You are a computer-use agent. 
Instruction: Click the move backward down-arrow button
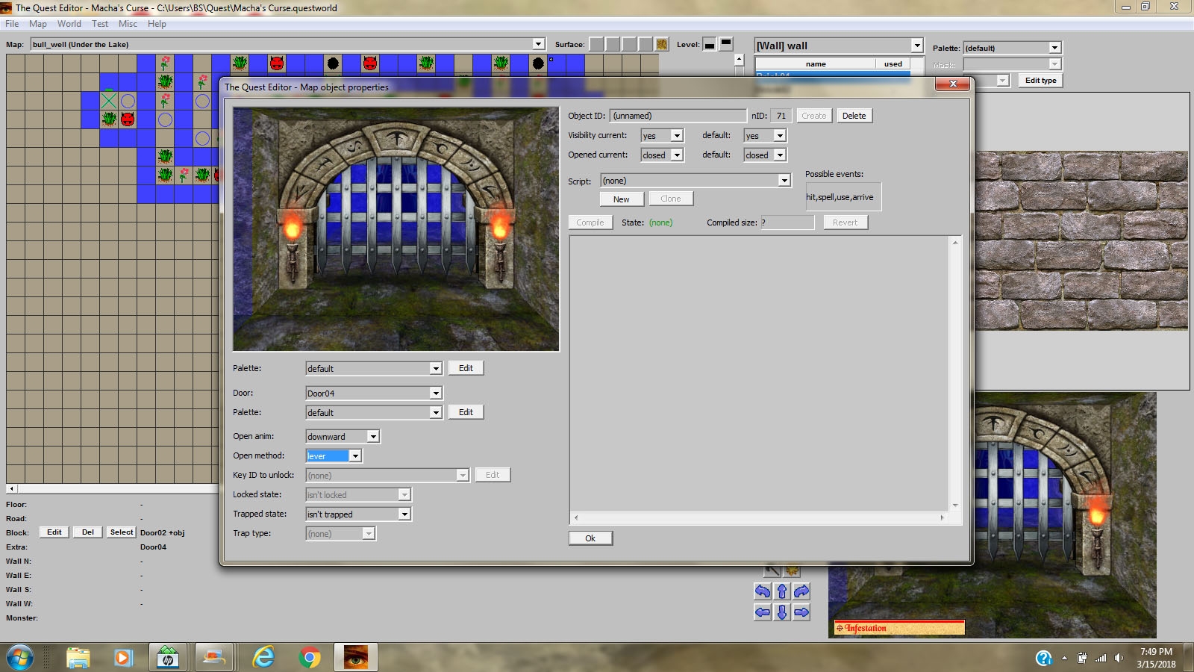pyautogui.click(x=782, y=612)
